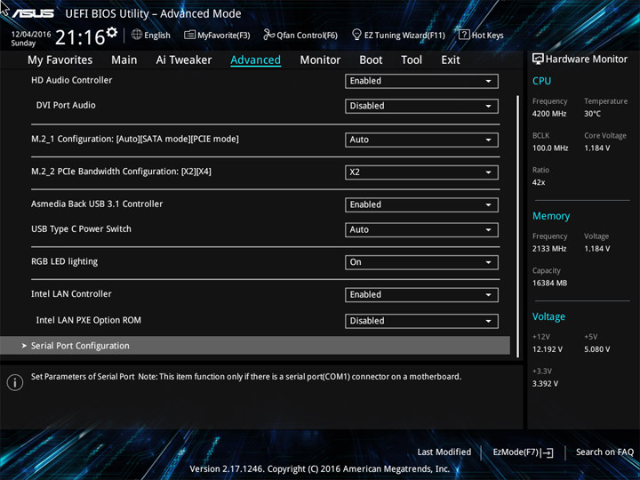Click MyFavorite(F3) label
Viewport: 640px width, 480px height.
(224, 36)
